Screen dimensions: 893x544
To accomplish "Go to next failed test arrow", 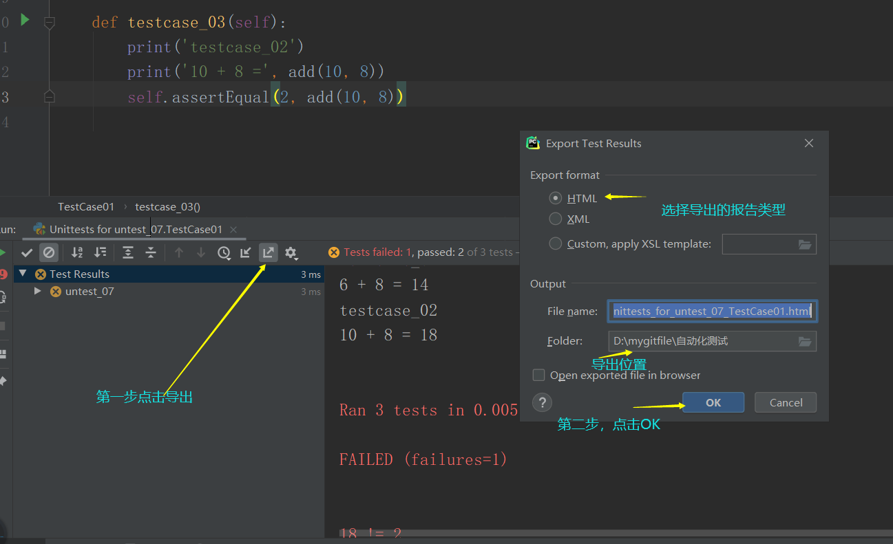I will coord(201,253).
